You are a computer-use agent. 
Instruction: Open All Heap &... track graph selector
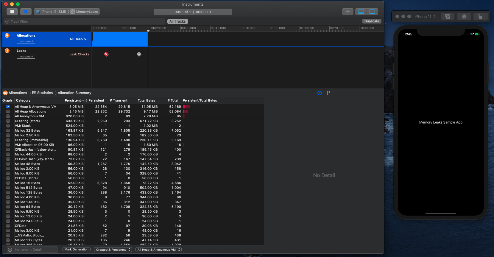tap(79, 39)
